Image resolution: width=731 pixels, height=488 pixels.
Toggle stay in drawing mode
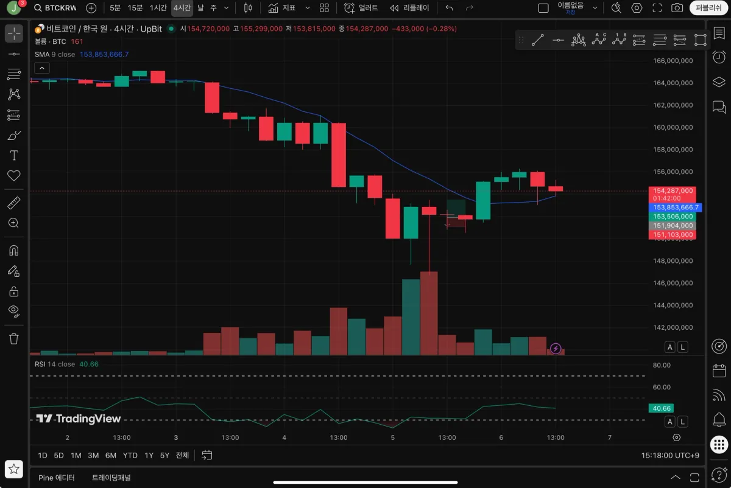(14, 270)
